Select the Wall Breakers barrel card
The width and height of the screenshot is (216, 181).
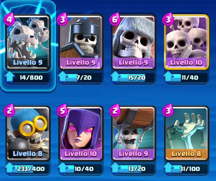[x=133, y=133]
